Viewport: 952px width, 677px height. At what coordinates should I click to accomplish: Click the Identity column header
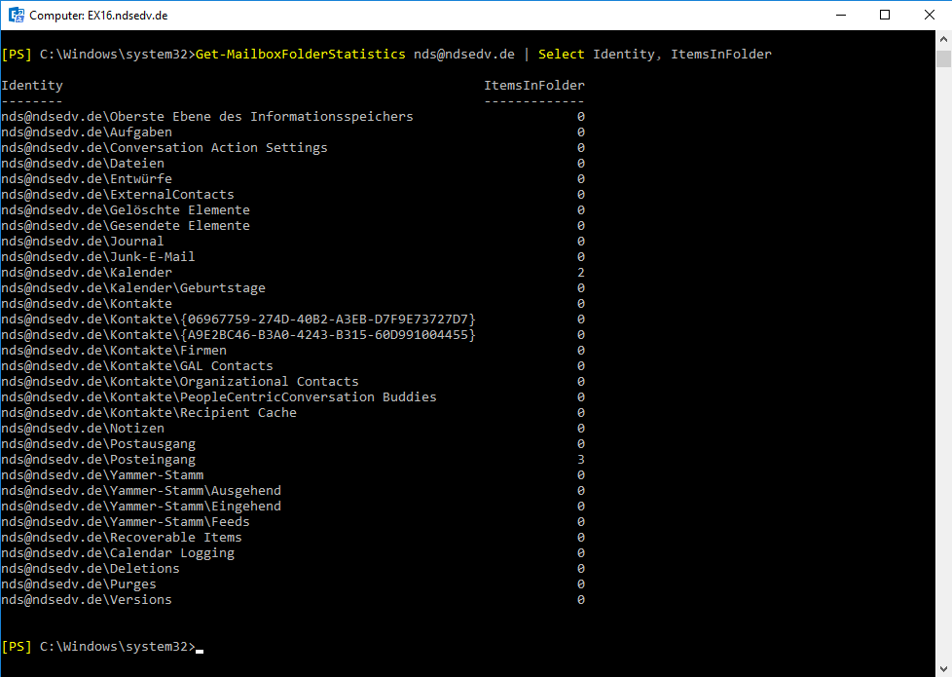point(32,86)
